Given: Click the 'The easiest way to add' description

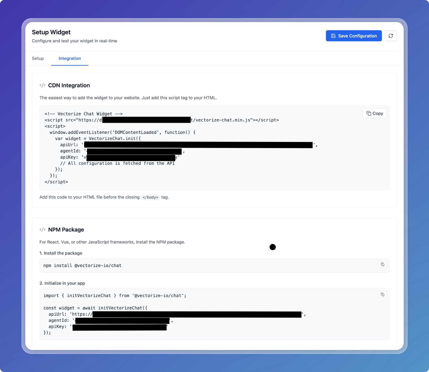Looking at the screenshot, I should tap(128, 98).
